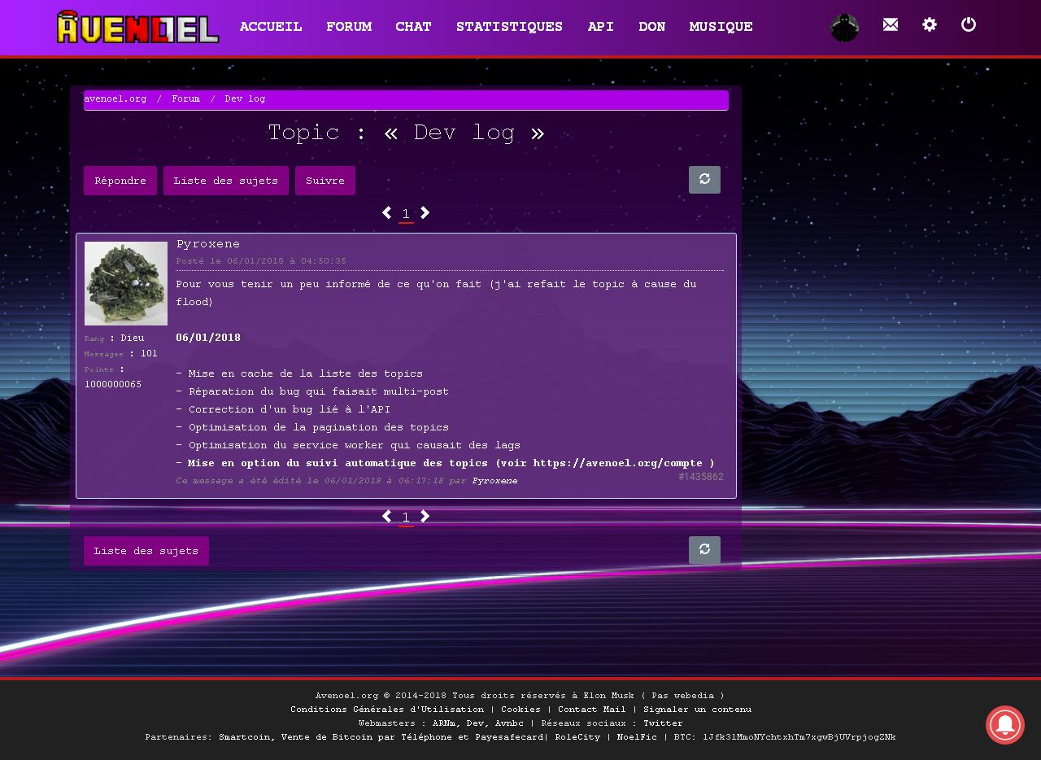1041x760 pixels.
Task: Open FORUM in the navigation bar
Action: [349, 27]
